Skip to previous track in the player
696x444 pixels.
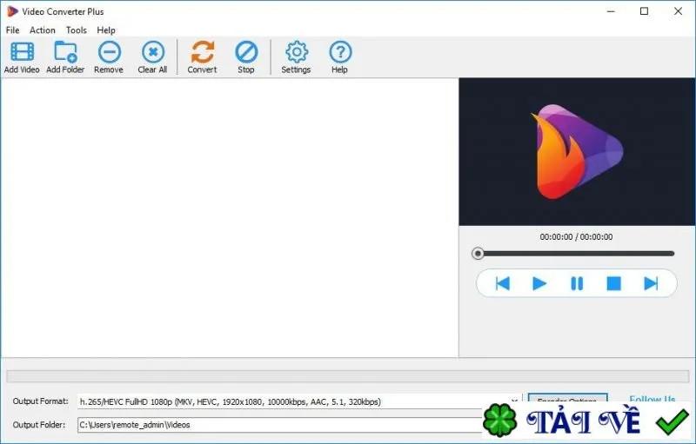pos(503,283)
